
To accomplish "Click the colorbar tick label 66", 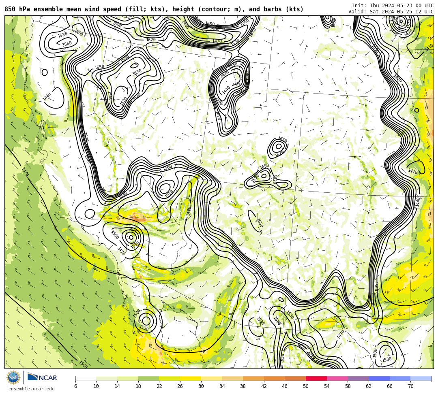I will (x=389, y=386).
